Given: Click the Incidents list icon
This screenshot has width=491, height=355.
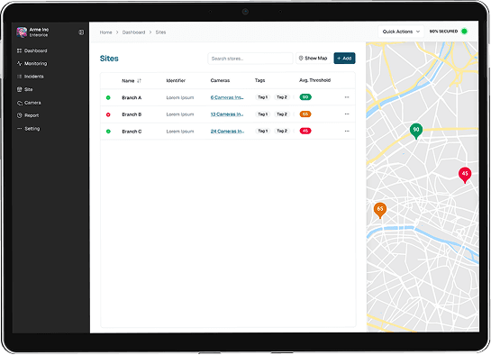Looking at the screenshot, I should pos(20,77).
